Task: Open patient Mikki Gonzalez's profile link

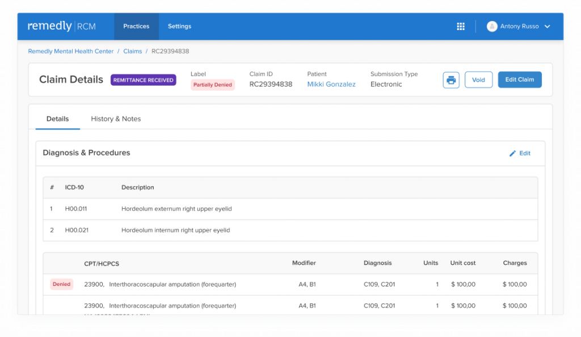Action: coord(331,83)
